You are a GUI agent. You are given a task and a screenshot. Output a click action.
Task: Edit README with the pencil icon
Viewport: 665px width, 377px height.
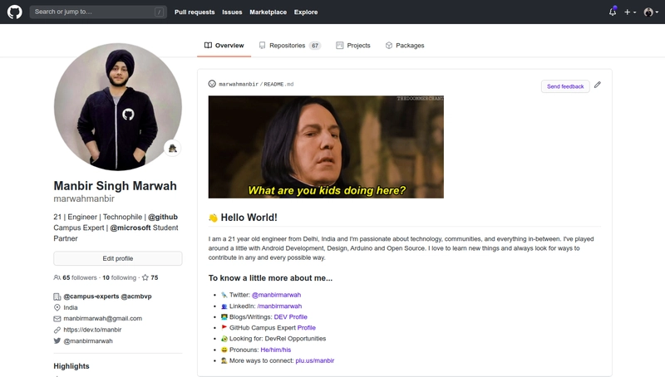pos(597,85)
